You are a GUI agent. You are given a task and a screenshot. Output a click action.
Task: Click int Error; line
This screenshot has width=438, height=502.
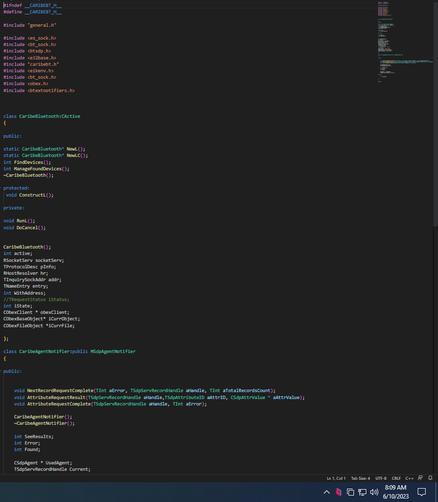tap(27, 443)
